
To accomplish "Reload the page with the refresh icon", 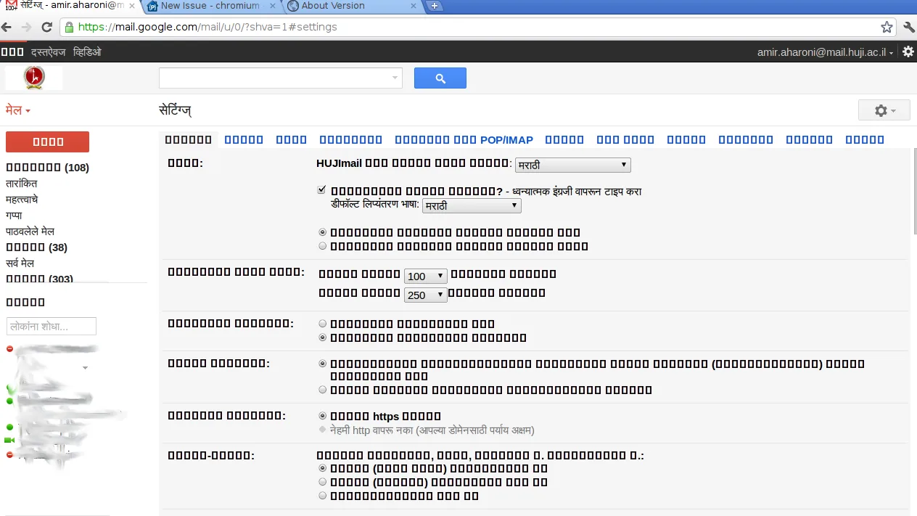I will point(47,27).
